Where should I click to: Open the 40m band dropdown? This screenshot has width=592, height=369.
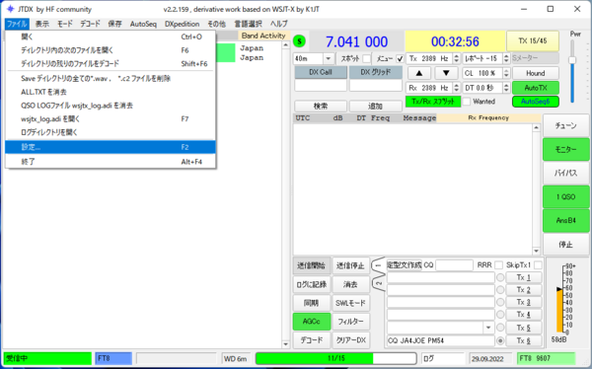point(328,59)
